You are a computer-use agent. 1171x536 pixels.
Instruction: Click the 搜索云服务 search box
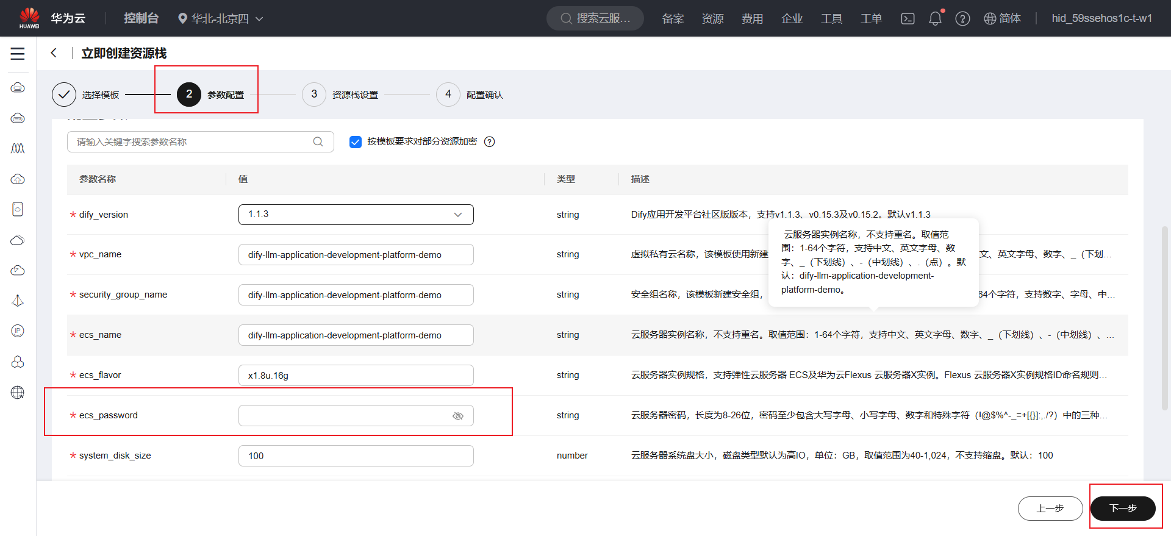point(595,18)
